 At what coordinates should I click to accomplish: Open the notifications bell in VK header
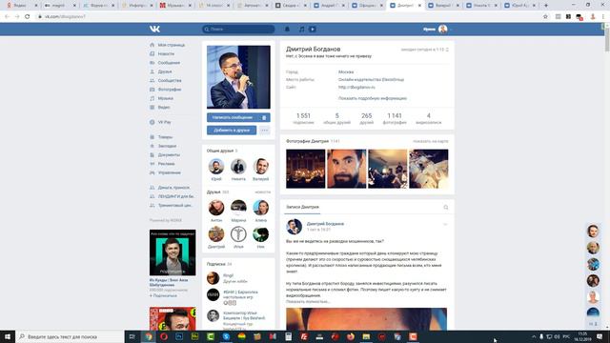pos(287,30)
